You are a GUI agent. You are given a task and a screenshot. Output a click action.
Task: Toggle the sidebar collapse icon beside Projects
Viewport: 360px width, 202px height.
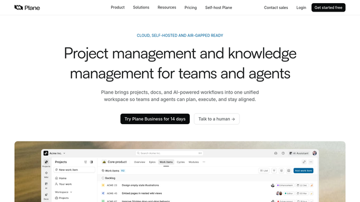point(91,162)
